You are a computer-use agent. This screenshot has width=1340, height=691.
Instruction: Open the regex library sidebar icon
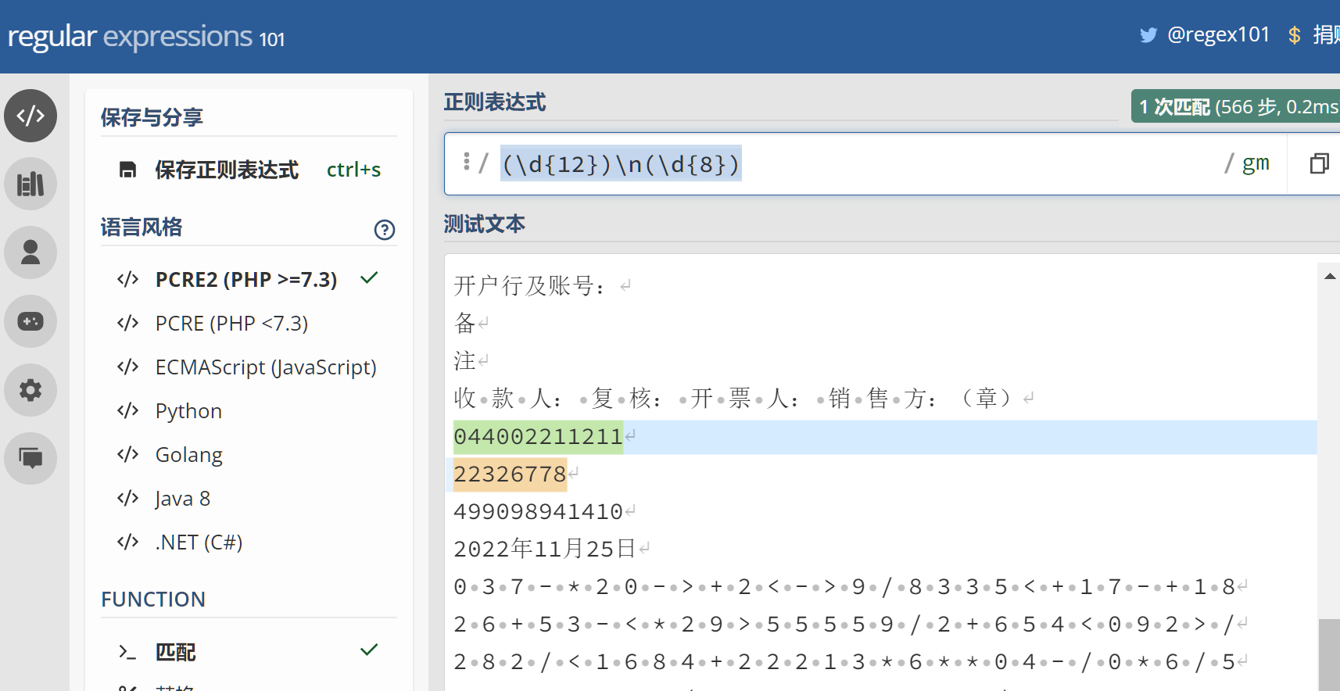tap(30, 184)
